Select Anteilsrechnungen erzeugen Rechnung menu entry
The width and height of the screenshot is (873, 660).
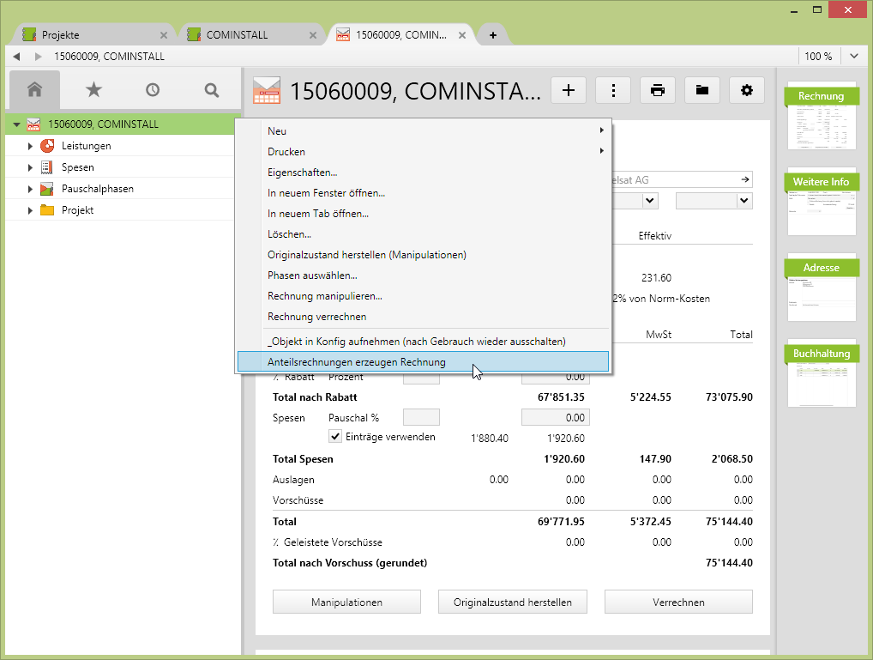click(357, 362)
